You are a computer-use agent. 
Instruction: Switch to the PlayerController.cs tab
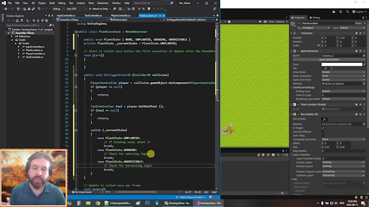coord(120,16)
